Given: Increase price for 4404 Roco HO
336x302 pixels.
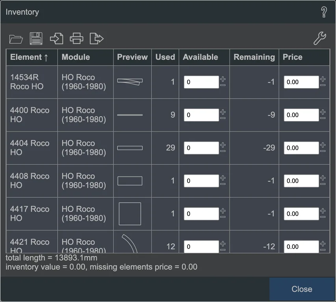Looking at the screenshot, I should tap(323, 145).
